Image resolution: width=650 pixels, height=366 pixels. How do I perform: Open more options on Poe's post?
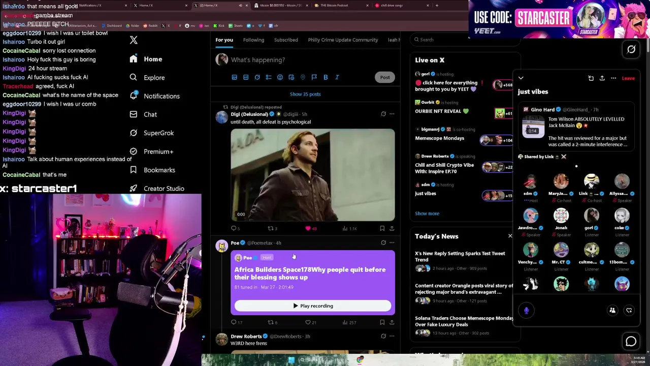(x=392, y=243)
